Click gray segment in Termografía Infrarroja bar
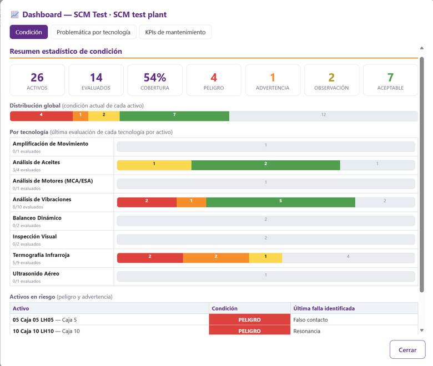This screenshot has width=433, height=366. 349,258
